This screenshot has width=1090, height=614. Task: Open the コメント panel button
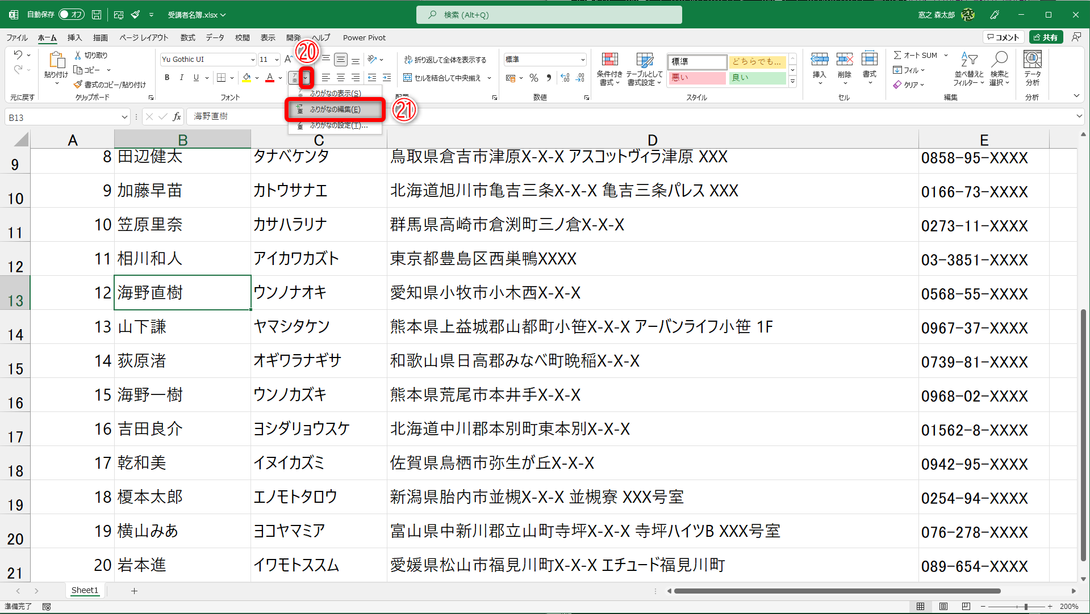click(x=1003, y=37)
